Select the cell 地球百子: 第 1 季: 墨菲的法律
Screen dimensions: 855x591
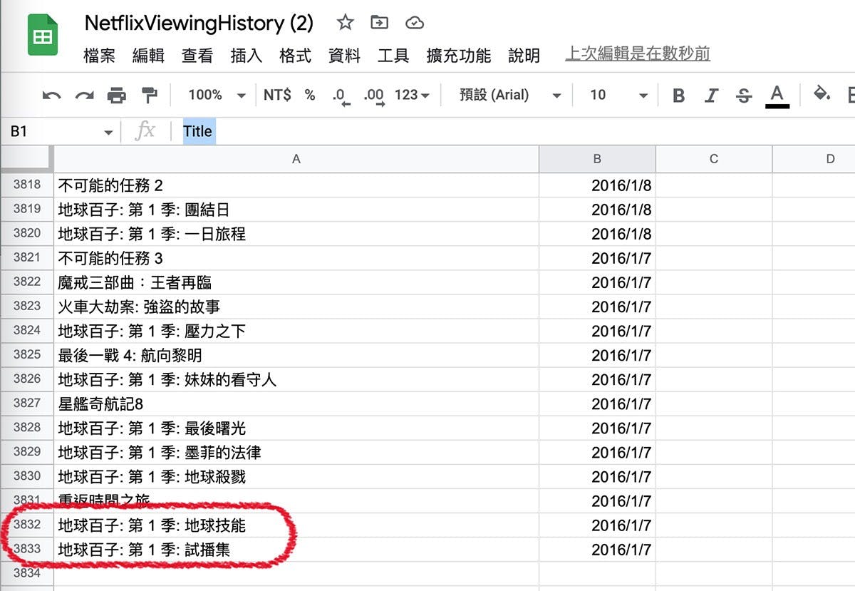296,452
